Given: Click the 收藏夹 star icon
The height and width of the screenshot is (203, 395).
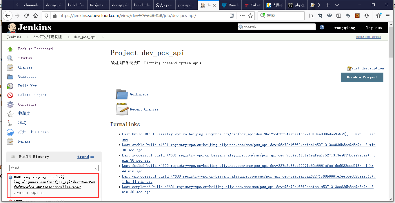Looking at the screenshot, I should 10,114.
